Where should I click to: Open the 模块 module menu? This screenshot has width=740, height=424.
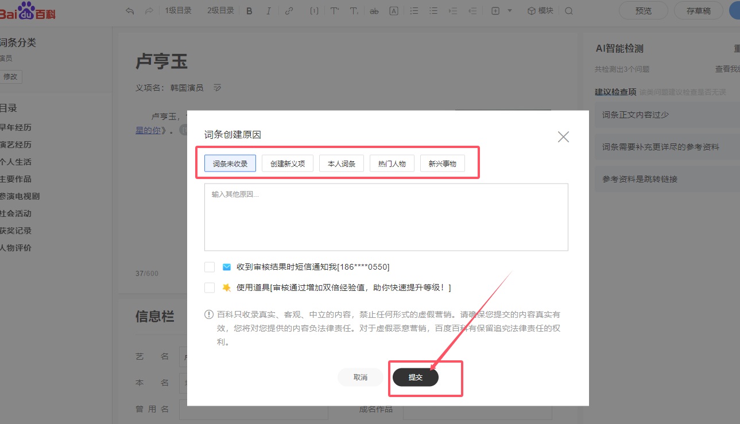pos(540,10)
